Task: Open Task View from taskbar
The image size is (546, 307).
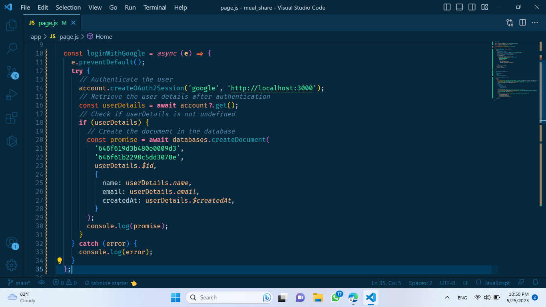Action: [283, 297]
